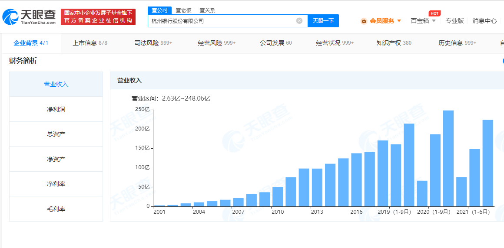Clear the search box text with X icon
This screenshot has height=248, width=504.
299,21
